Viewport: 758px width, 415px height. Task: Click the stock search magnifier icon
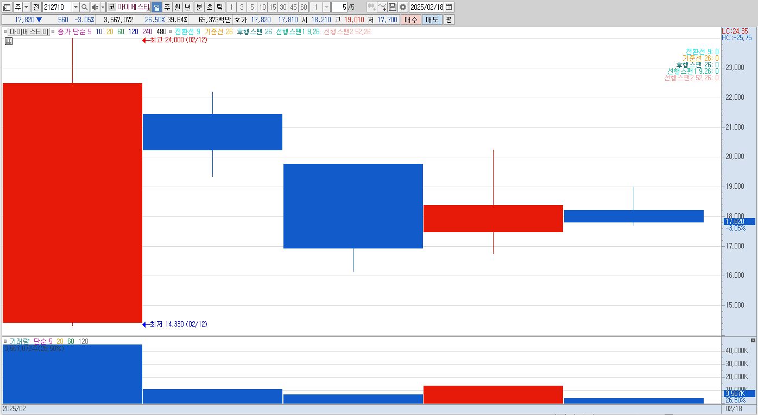click(85, 7)
